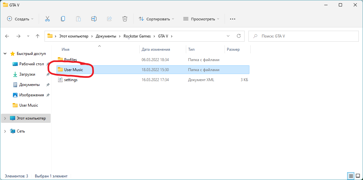This screenshot has width=363, height=180.
Task: Refresh the current folder view
Action: (x=239, y=36)
